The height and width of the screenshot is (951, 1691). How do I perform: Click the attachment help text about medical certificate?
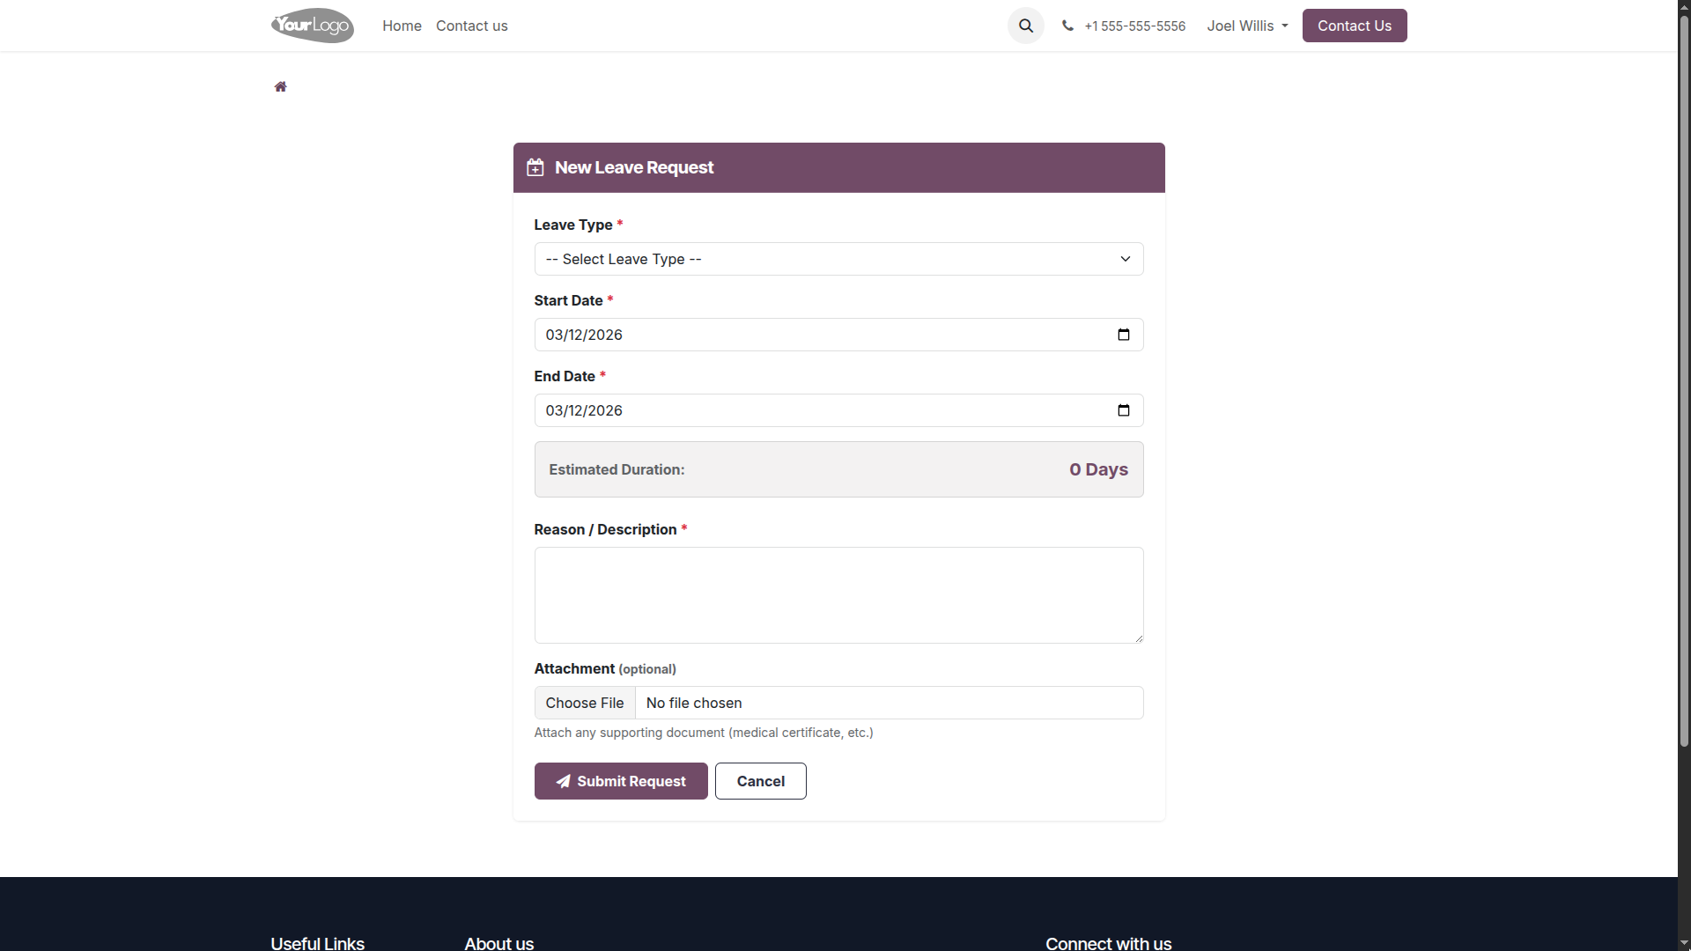click(704, 733)
